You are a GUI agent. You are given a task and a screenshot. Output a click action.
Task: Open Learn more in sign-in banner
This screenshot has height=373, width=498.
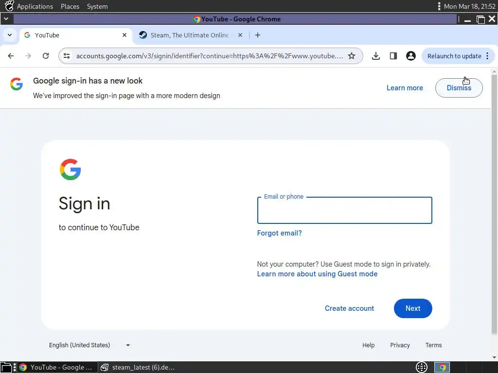point(405,88)
